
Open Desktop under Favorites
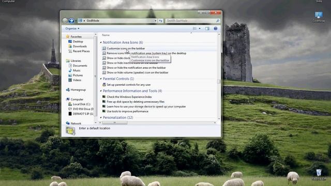[78, 41]
